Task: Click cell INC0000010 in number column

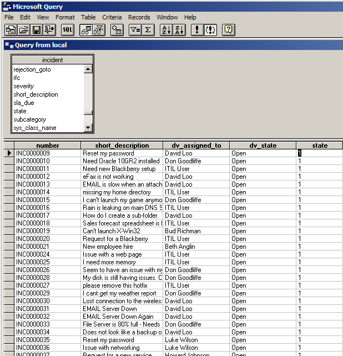Action: pyautogui.click(x=47, y=161)
